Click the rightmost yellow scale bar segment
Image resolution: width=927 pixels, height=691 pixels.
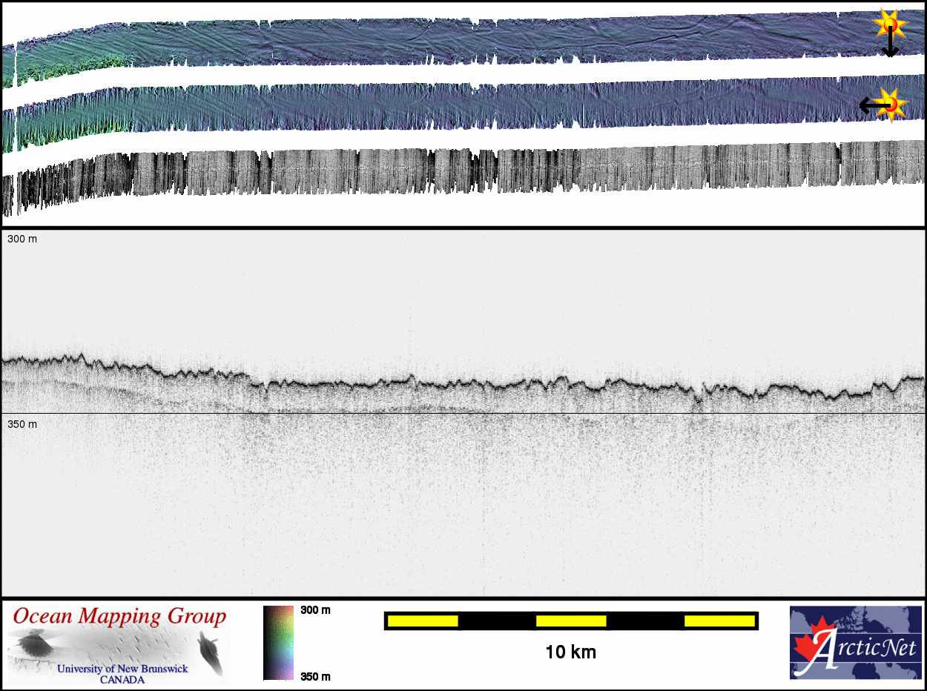click(x=718, y=621)
